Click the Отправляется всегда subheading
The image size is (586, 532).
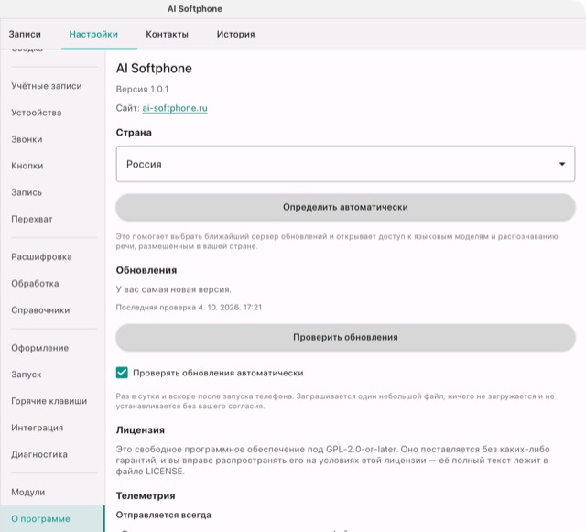(163, 515)
